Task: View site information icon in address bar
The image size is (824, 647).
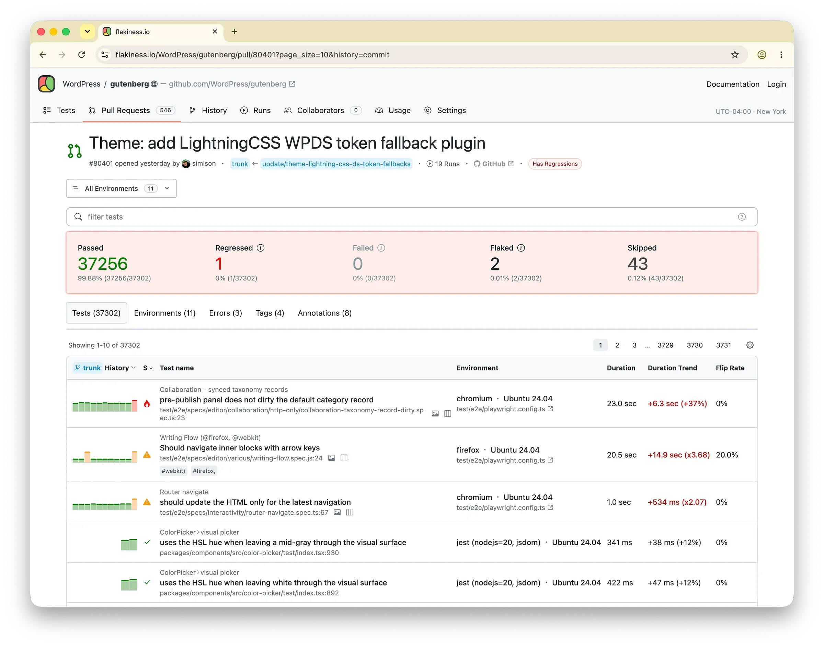Action: (x=105, y=55)
